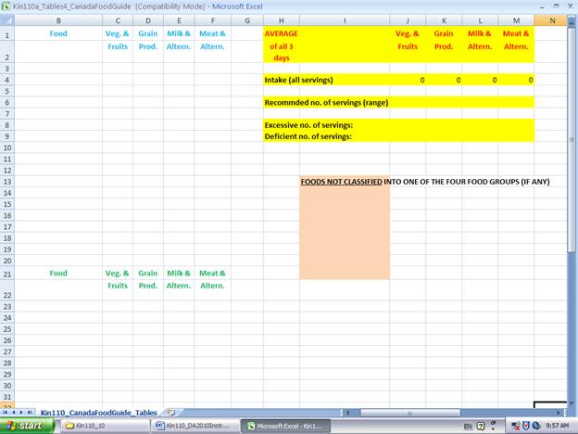Click the first-sheet navigation arrow

click(x=6, y=411)
